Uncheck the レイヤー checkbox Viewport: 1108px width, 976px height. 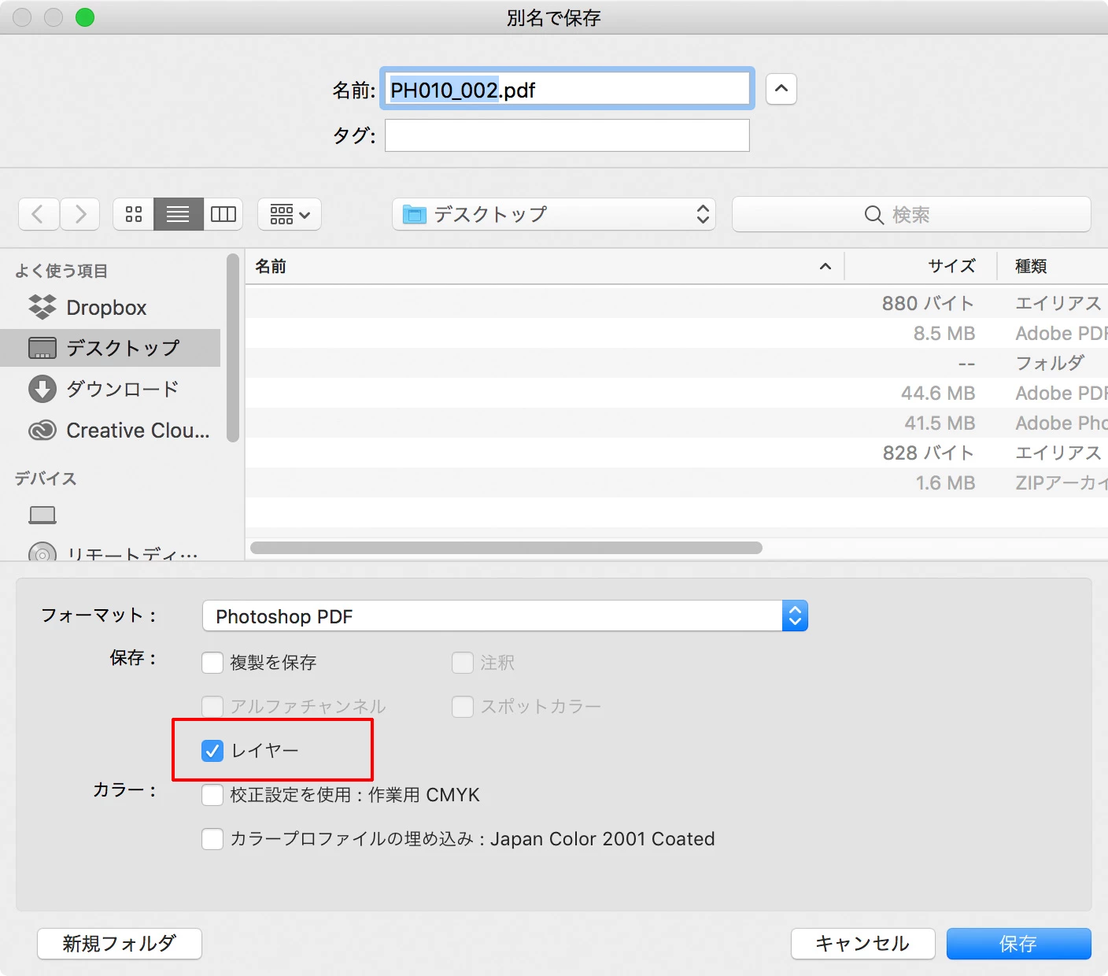212,751
